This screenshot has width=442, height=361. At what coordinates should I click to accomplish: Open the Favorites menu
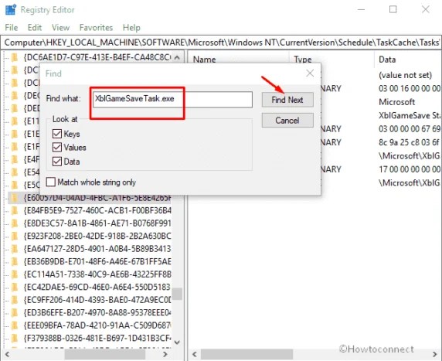[x=96, y=27]
